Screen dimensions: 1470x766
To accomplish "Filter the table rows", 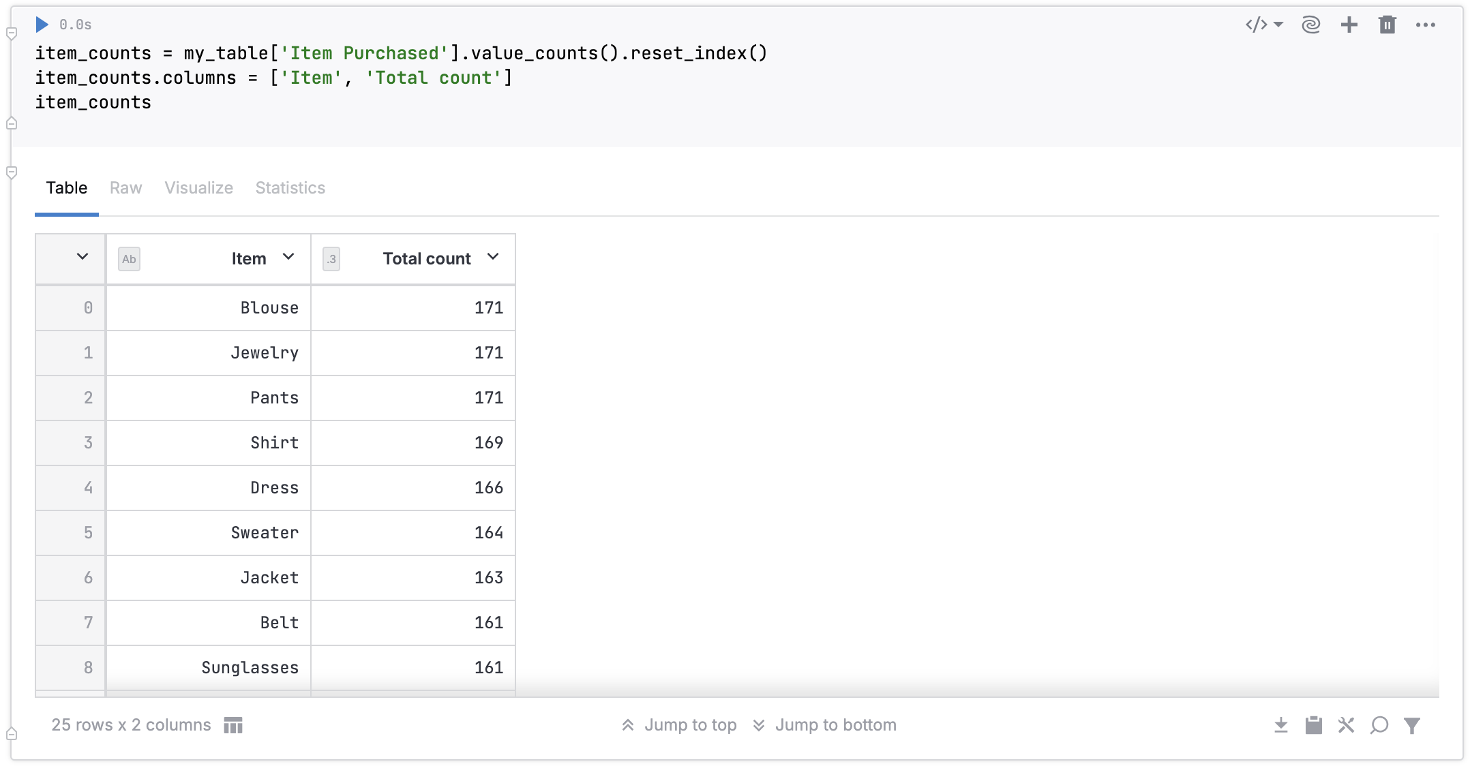I will tap(1411, 725).
